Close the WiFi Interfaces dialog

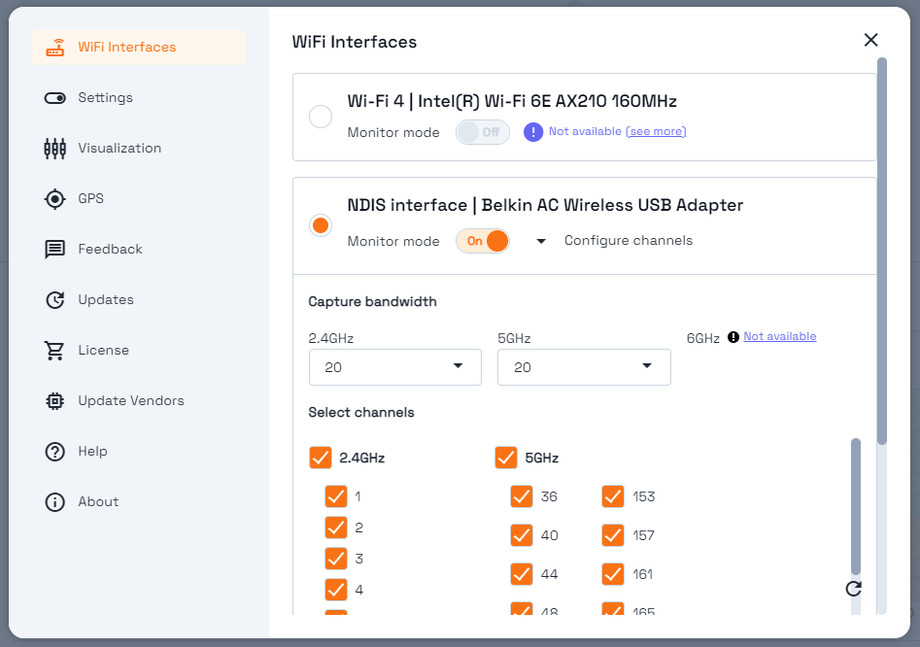point(870,40)
